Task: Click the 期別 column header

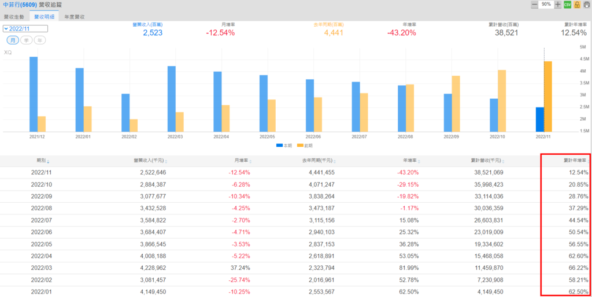Action: tap(41, 161)
